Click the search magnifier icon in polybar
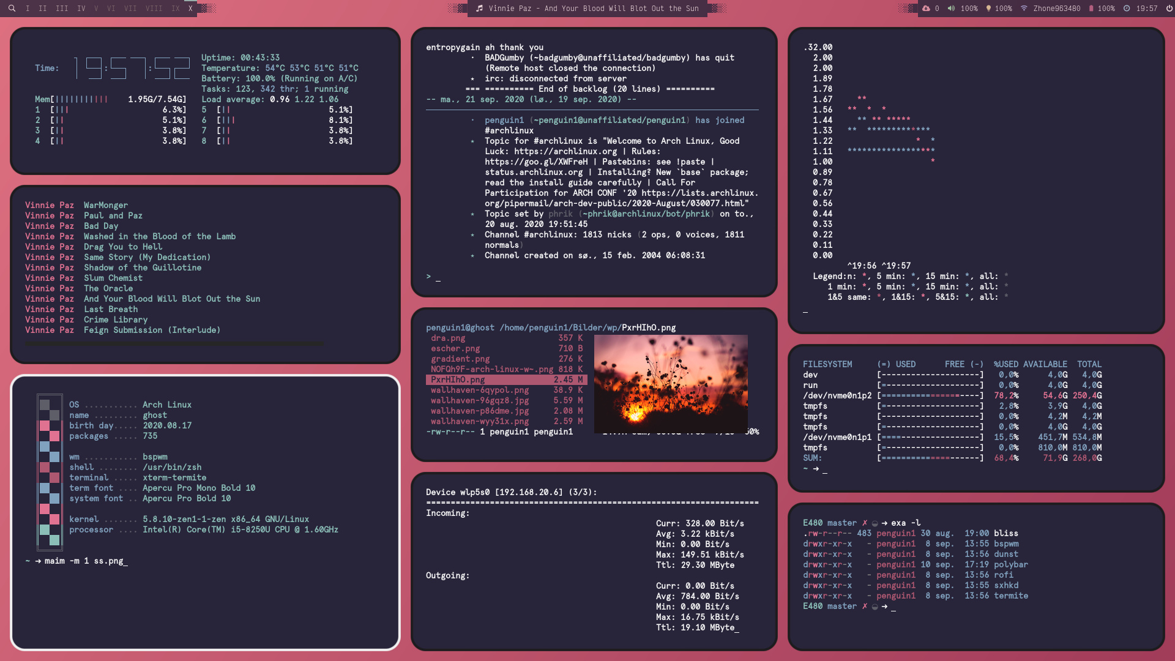1175x661 pixels. [x=12, y=9]
